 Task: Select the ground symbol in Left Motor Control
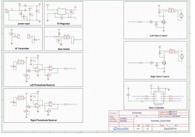coord(164,30)
